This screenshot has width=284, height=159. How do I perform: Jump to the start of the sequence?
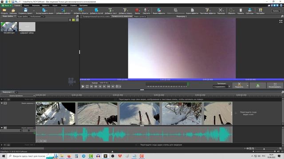91,87
